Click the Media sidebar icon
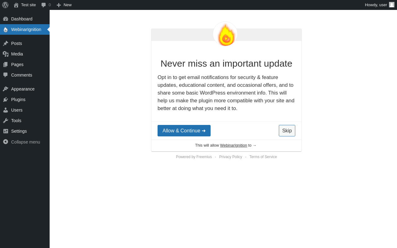397x248 pixels. pos(6,54)
